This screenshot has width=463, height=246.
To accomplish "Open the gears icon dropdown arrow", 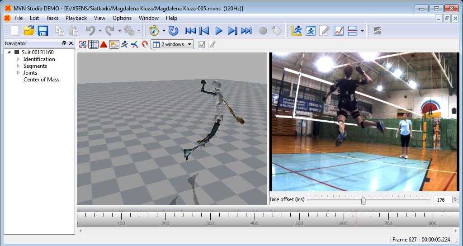I will click(x=139, y=31).
